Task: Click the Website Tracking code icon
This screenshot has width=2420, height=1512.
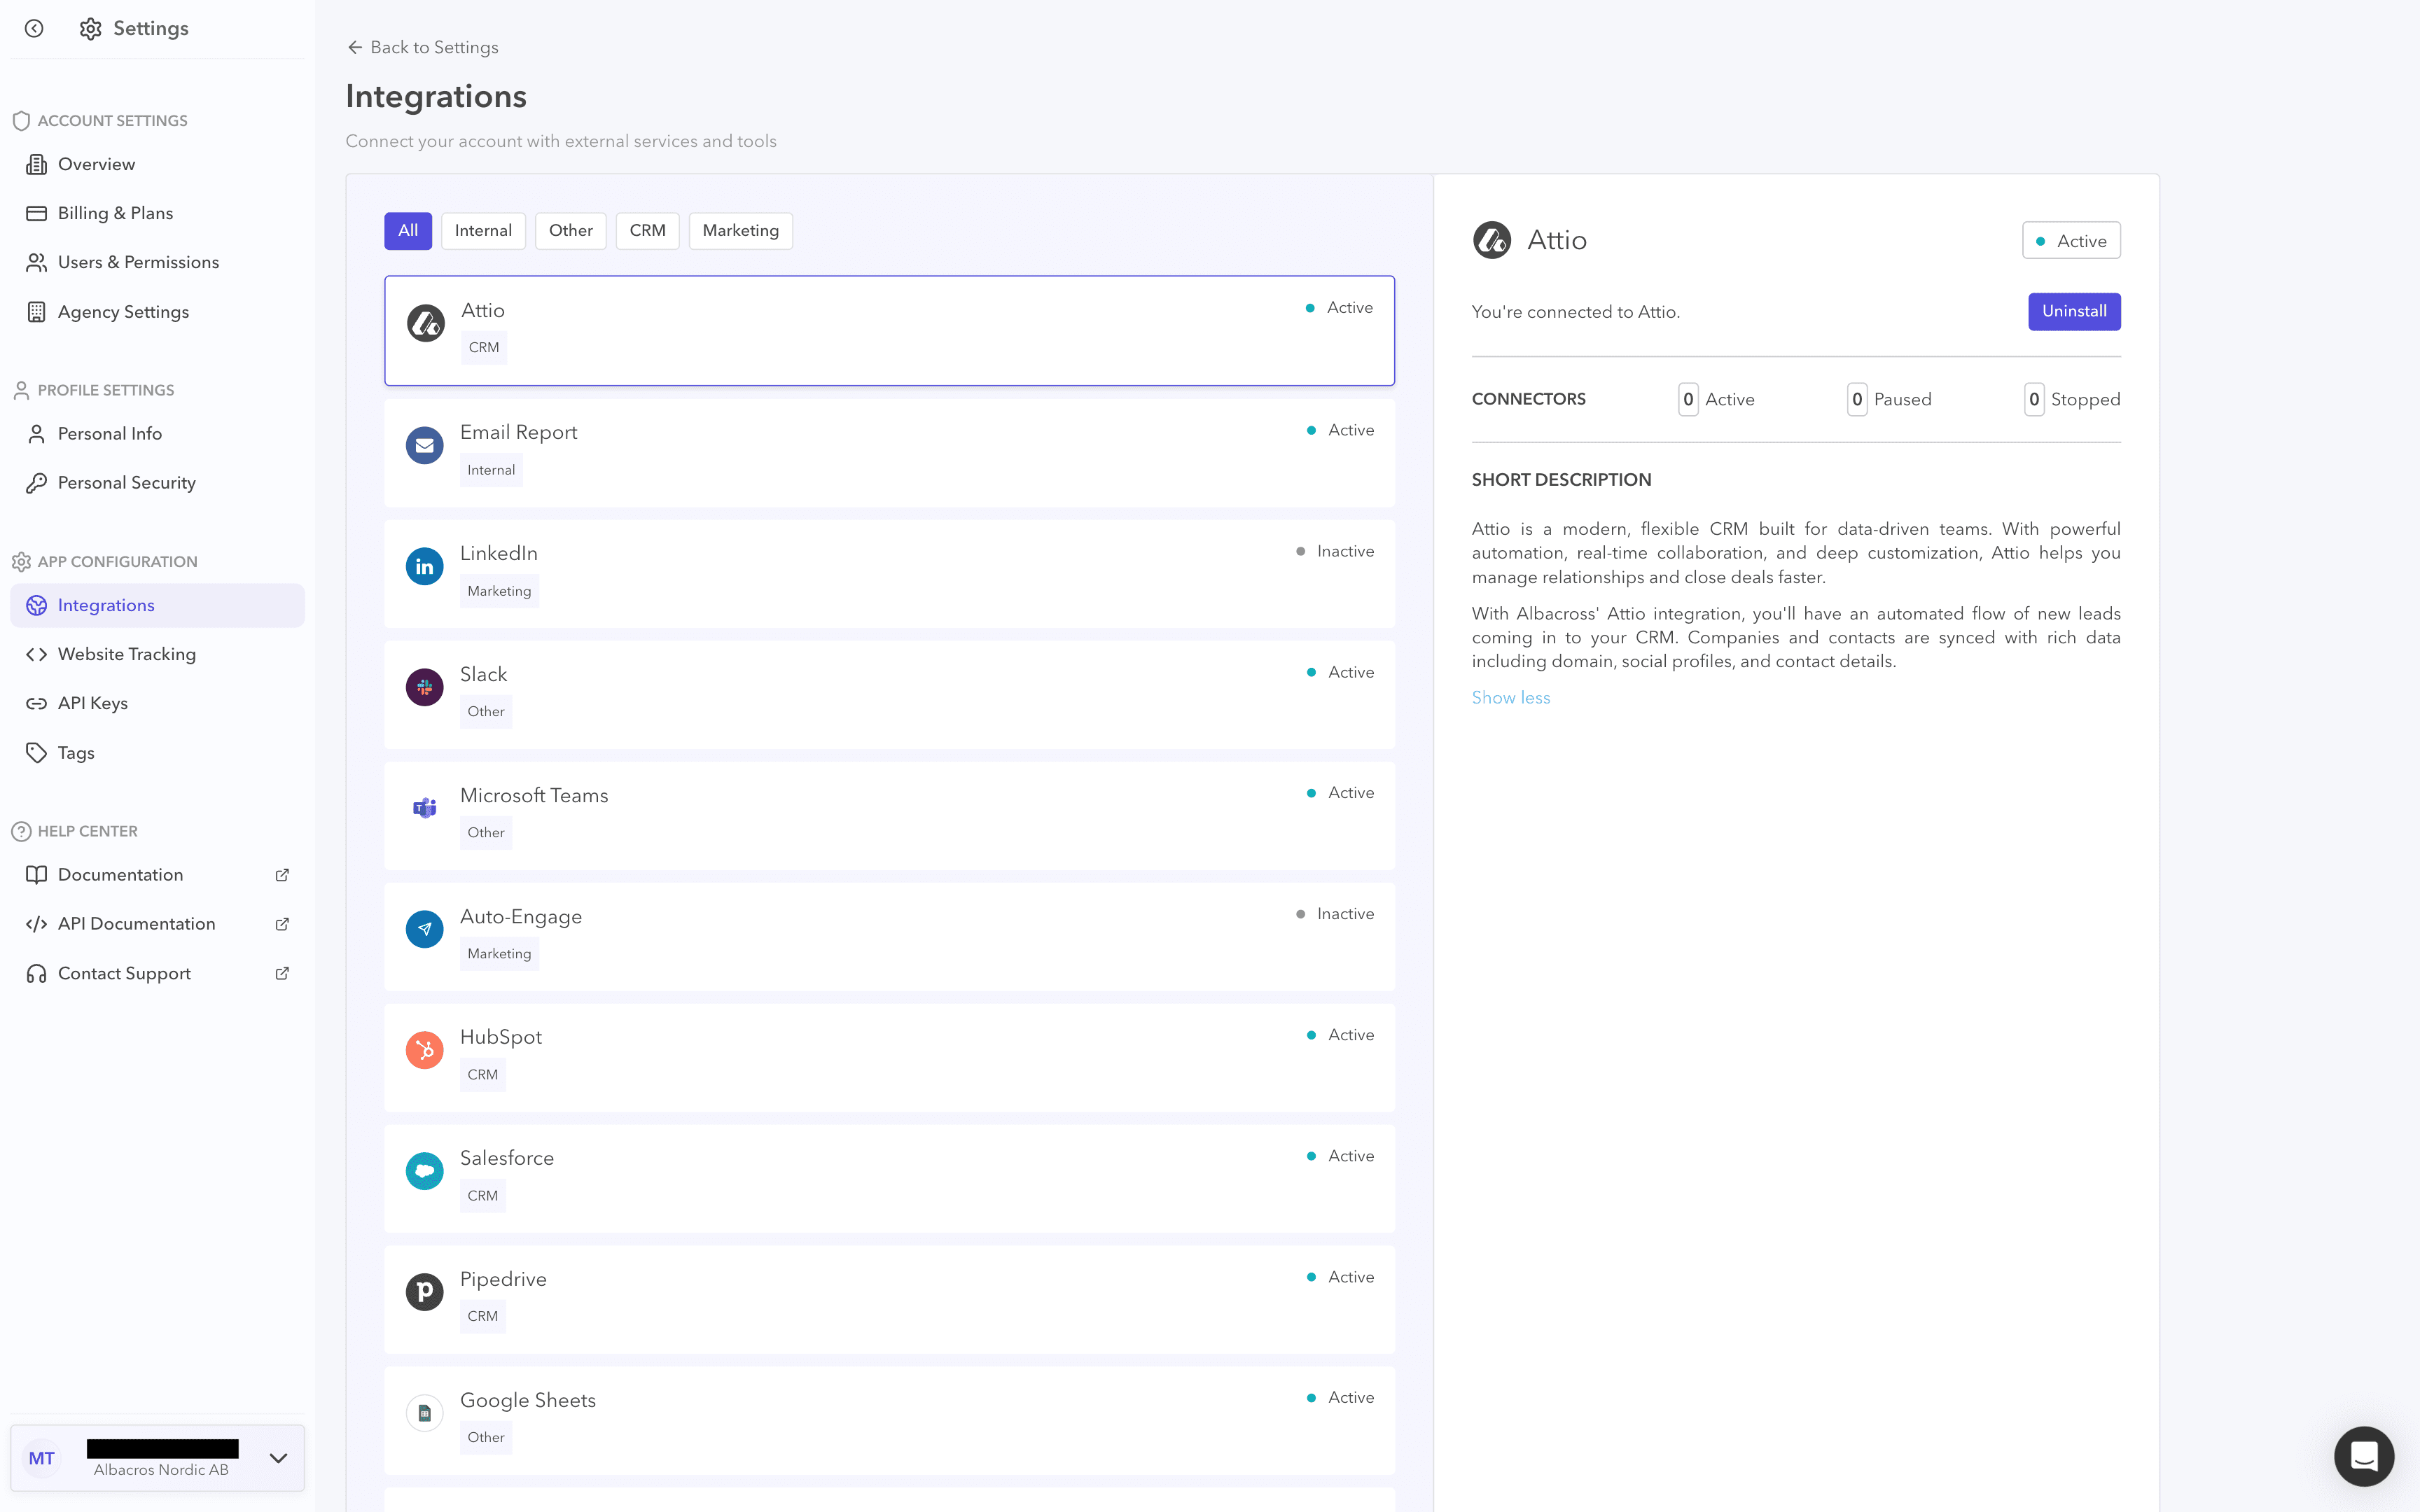Action: click(37, 654)
